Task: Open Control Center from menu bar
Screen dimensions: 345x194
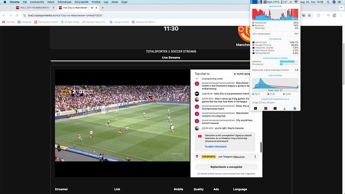Action: point(339,2)
